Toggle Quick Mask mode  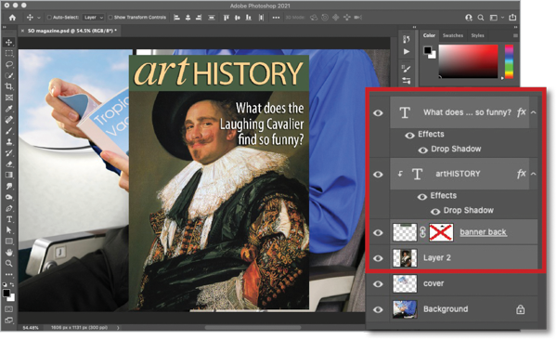tap(9, 309)
